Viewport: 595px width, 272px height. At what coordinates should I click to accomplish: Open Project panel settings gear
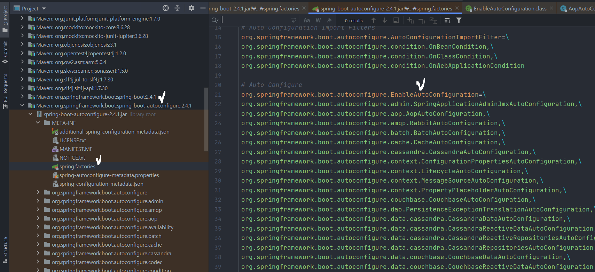point(191,8)
